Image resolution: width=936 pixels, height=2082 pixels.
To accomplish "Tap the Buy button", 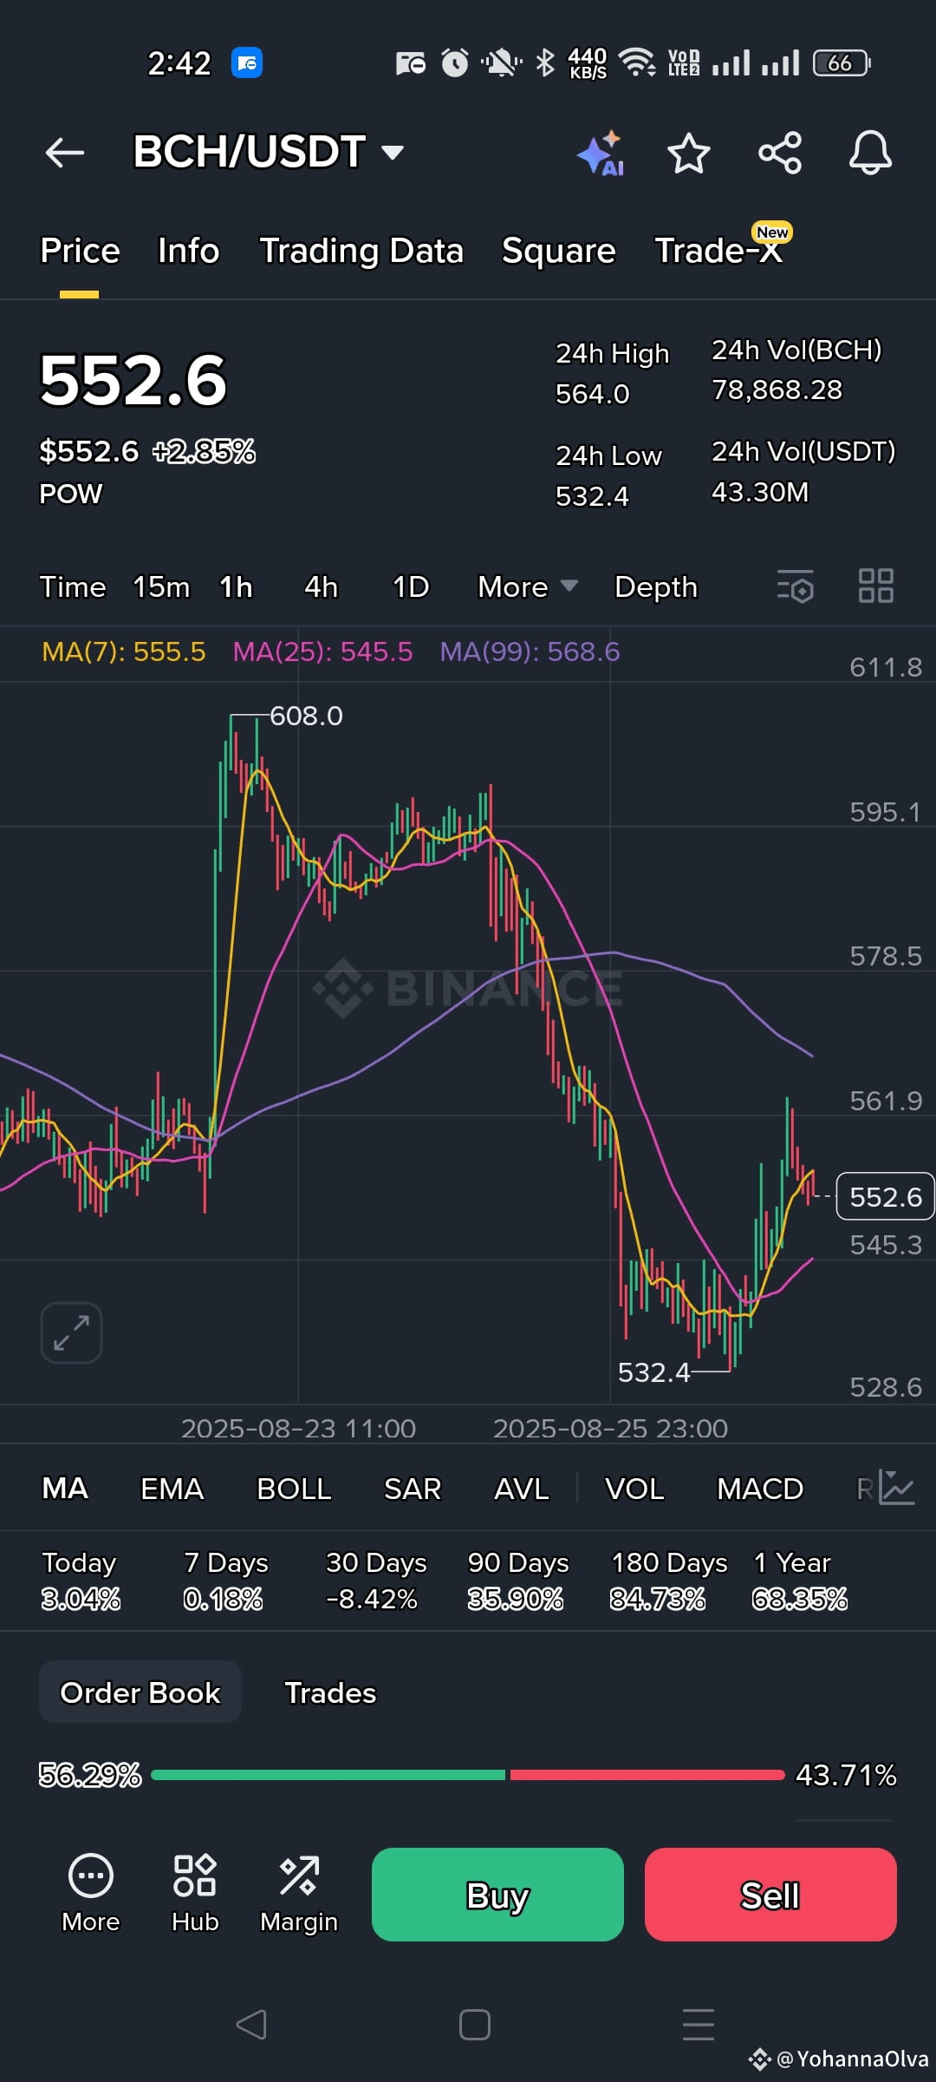I will point(497,1895).
